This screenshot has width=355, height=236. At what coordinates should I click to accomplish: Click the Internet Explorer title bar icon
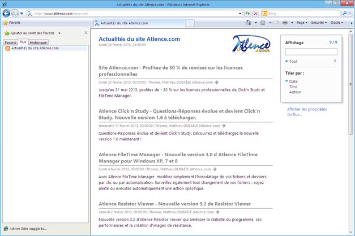pos(4,4)
